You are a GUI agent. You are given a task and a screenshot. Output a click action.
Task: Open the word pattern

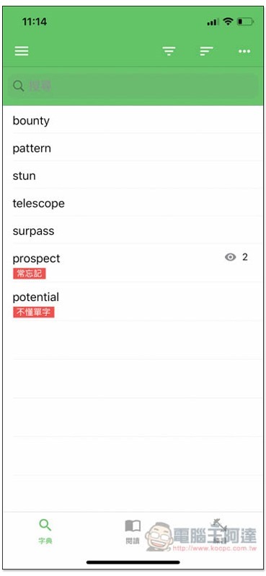coord(133,148)
